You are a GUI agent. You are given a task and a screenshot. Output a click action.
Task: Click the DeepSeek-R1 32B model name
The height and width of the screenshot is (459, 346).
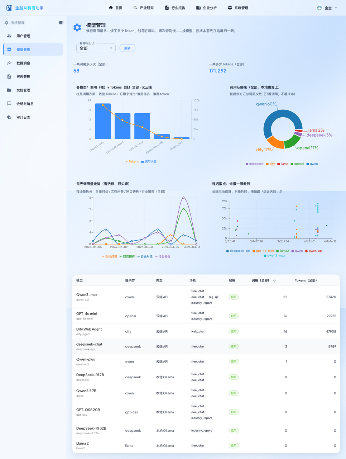(91, 428)
